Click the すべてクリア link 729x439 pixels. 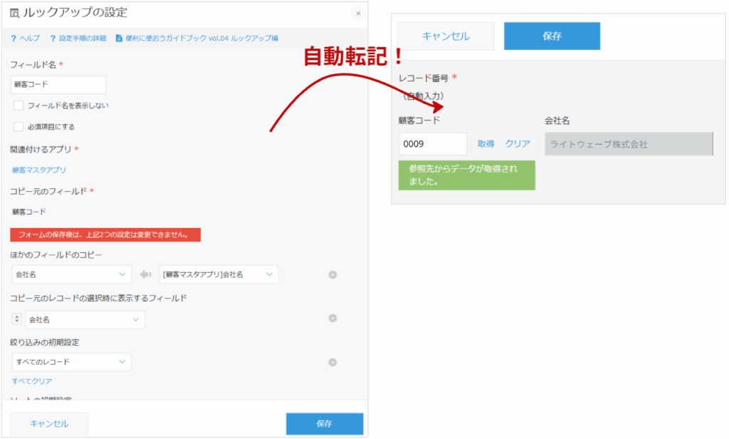pos(32,381)
